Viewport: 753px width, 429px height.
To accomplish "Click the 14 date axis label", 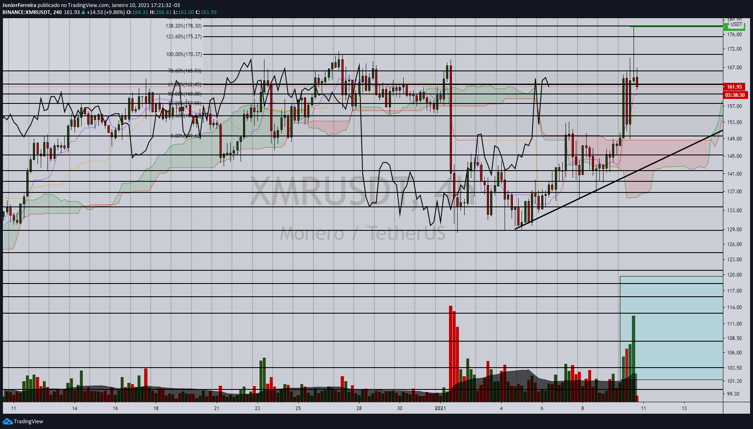I will point(75,408).
